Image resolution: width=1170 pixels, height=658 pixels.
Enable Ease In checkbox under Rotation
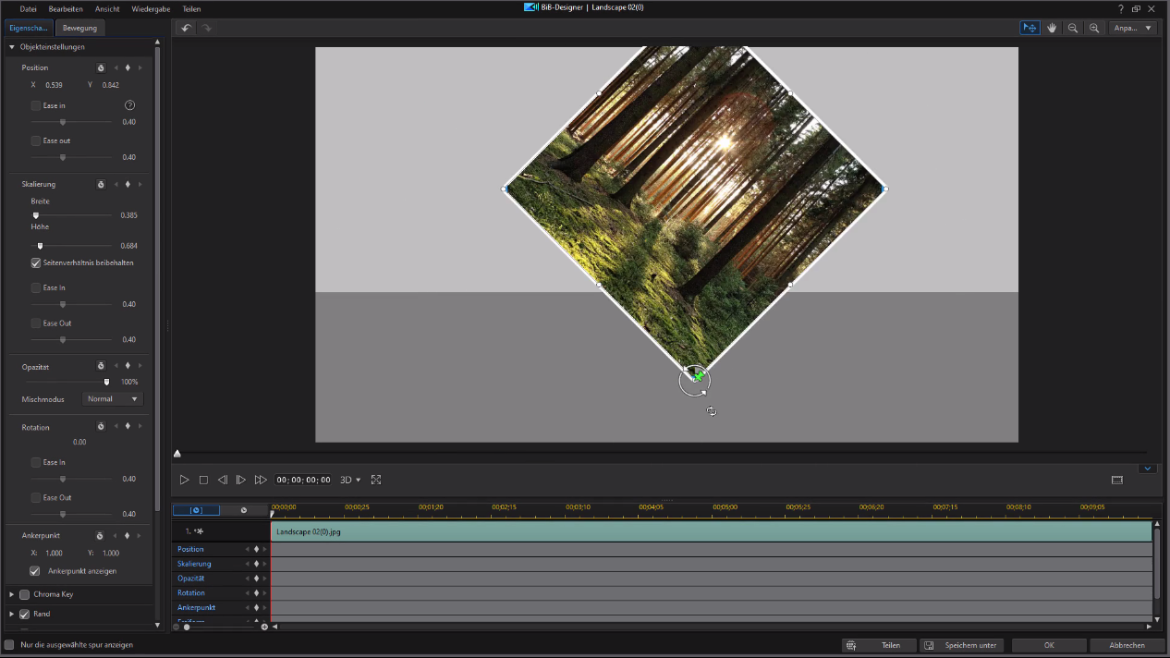(x=36, y=462)
